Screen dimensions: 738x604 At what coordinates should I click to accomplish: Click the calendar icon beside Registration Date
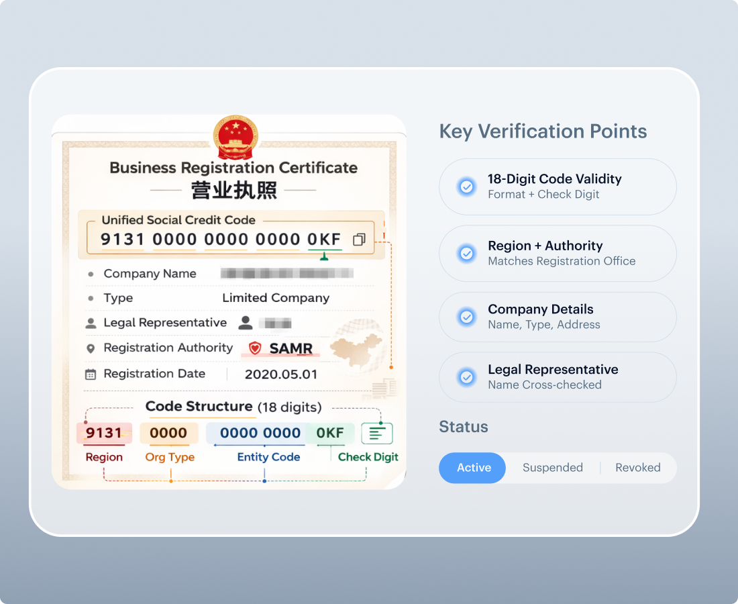pyautogui.click(x=91, y=374)
